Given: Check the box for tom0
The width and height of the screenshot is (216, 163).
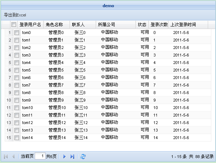Looking at the screenshot, I should (17, 33).
